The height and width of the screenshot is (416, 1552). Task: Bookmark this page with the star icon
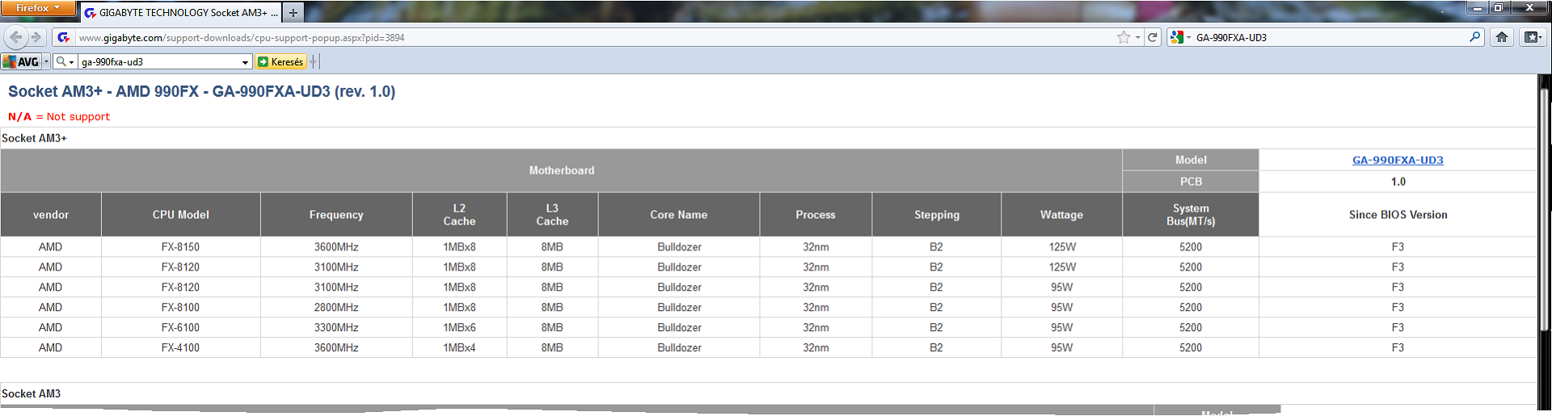tap(1123, 37)
